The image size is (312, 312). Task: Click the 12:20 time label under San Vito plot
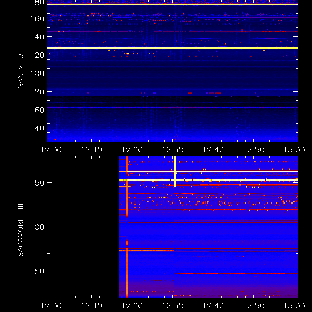[x=132, y=150]
